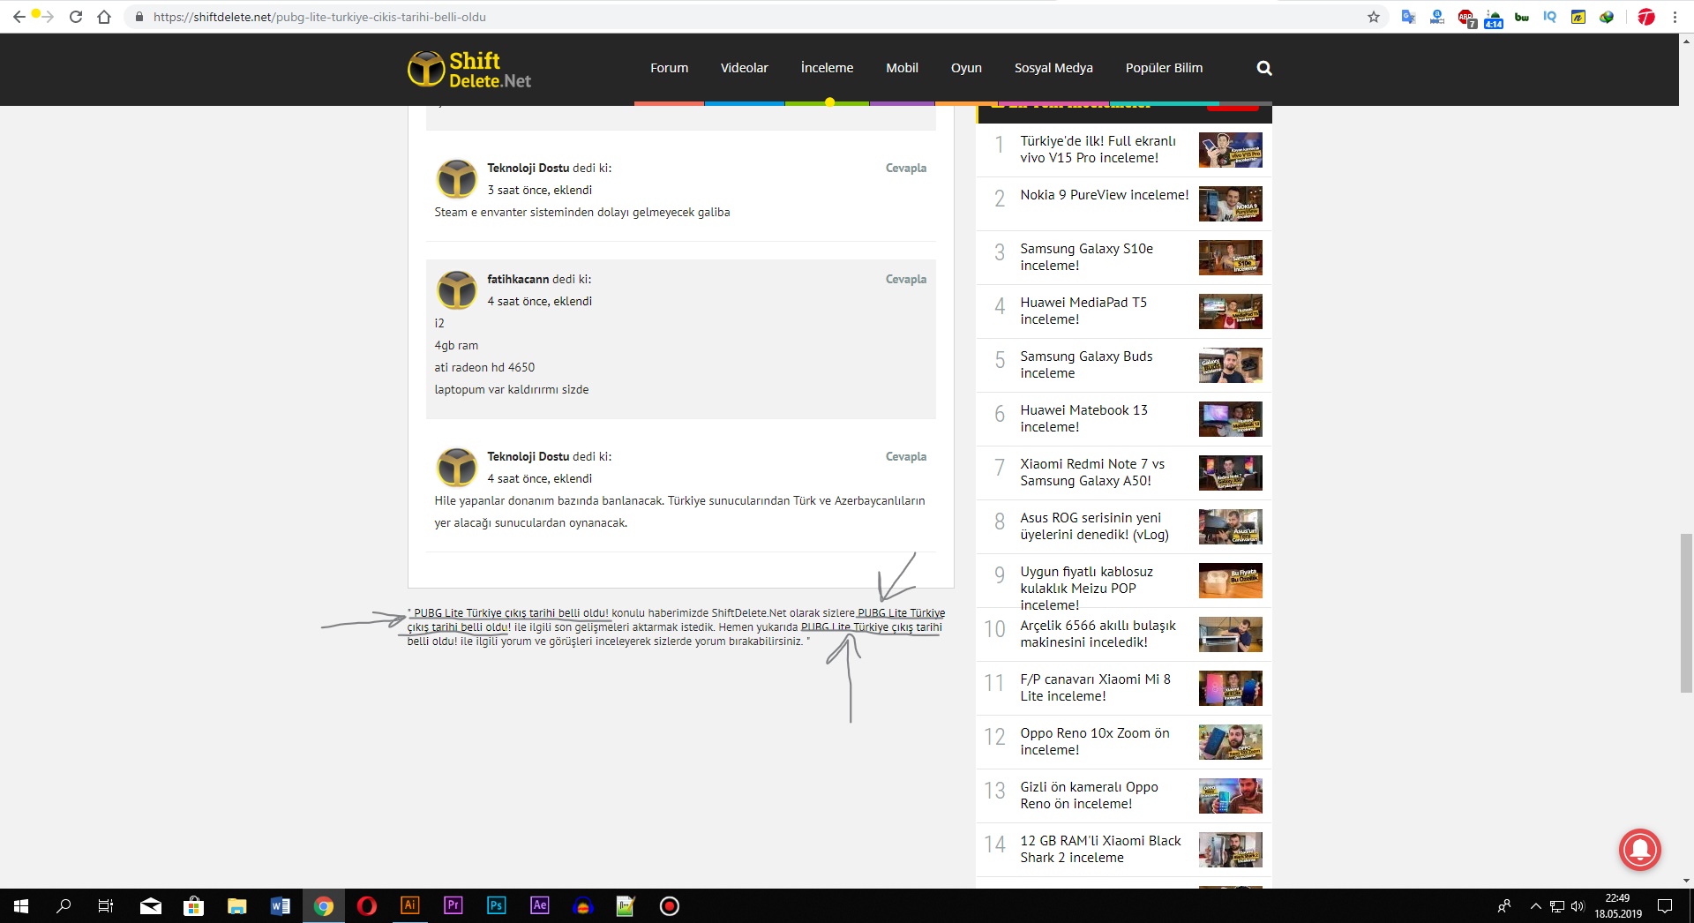Open the green bw extension

[1522, 17]
